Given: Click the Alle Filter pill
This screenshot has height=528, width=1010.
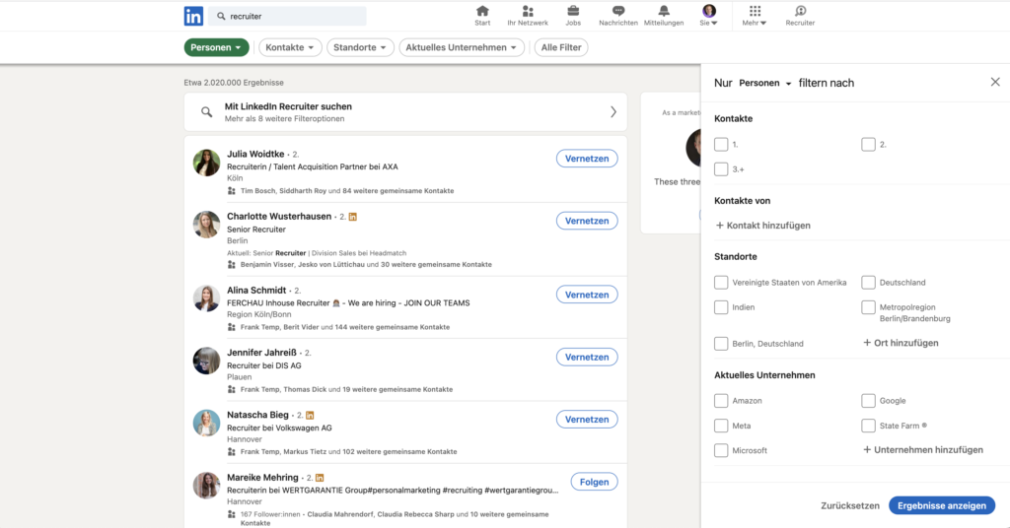Looking at the screenshot, I should pyautogui.click(x=561, y=47).
